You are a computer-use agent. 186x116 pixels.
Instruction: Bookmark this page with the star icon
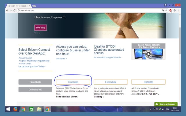(x=167, y=10)
